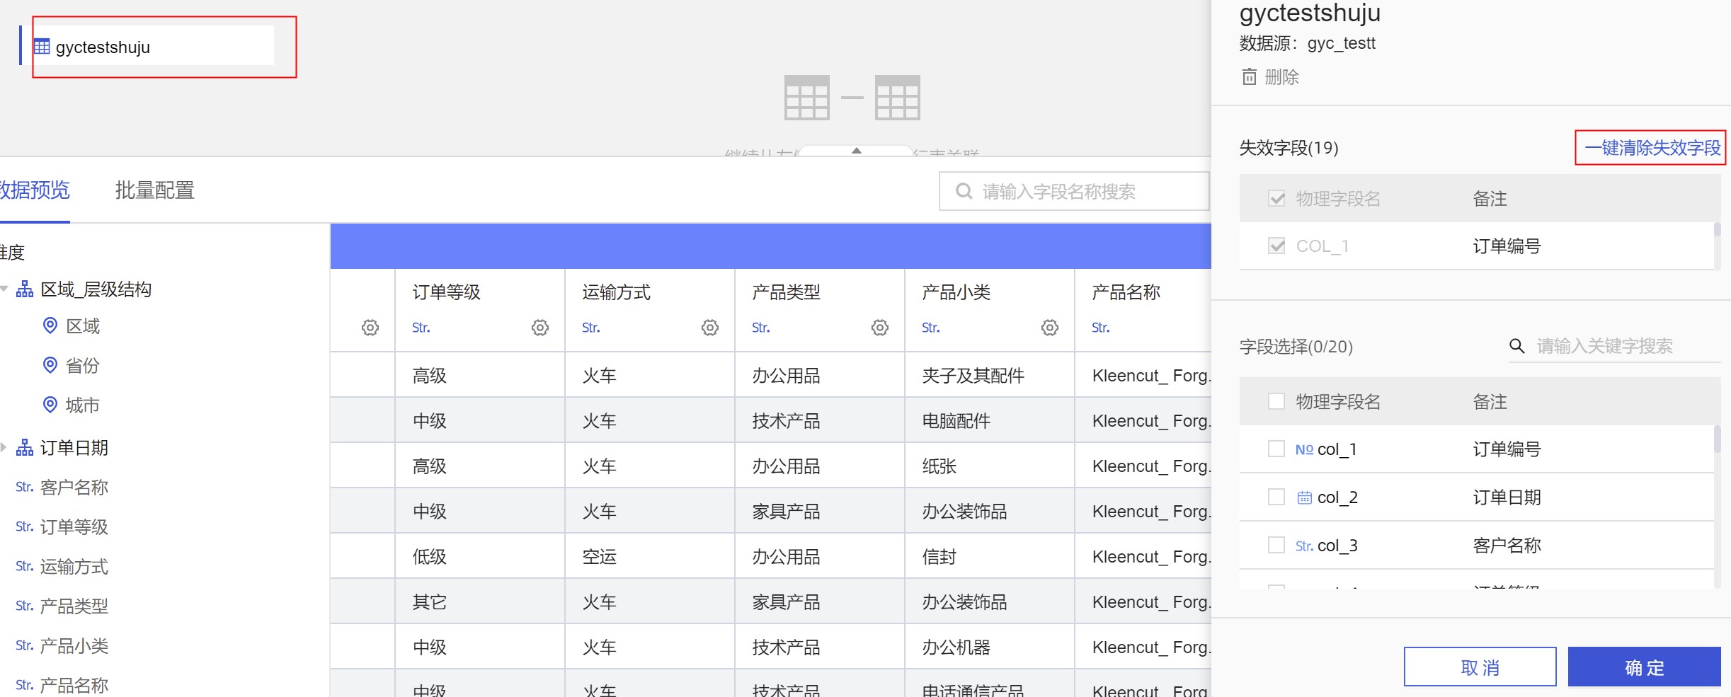Image resolution: width=1731 pixels, height=697 pixels.
Task: Click the delete trash icon
Action: pos(1250,76)
